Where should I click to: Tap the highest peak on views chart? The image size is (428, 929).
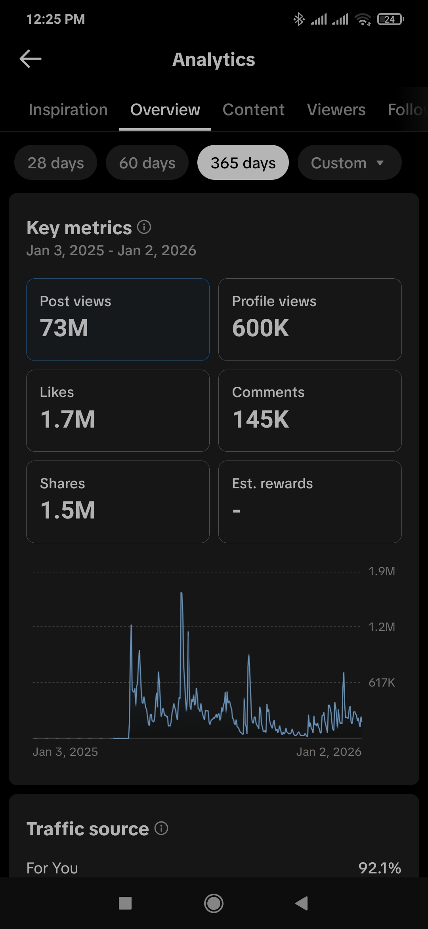tap(182, 594)
